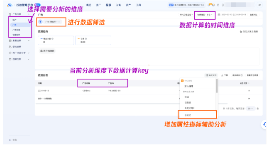Click the 0313test ad name cell
This screenshot has height=148, width=267.
(86, 91)
